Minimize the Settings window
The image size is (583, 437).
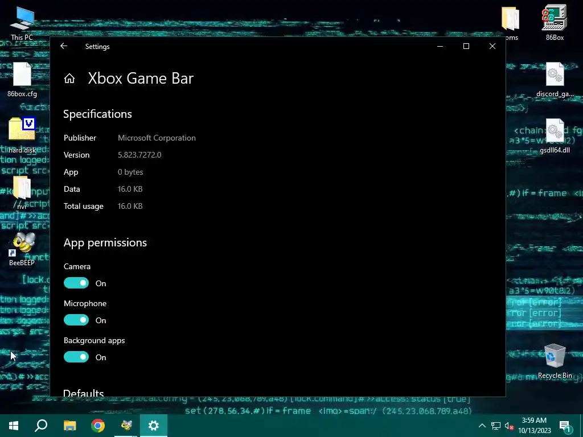click(x=440, y=46)
